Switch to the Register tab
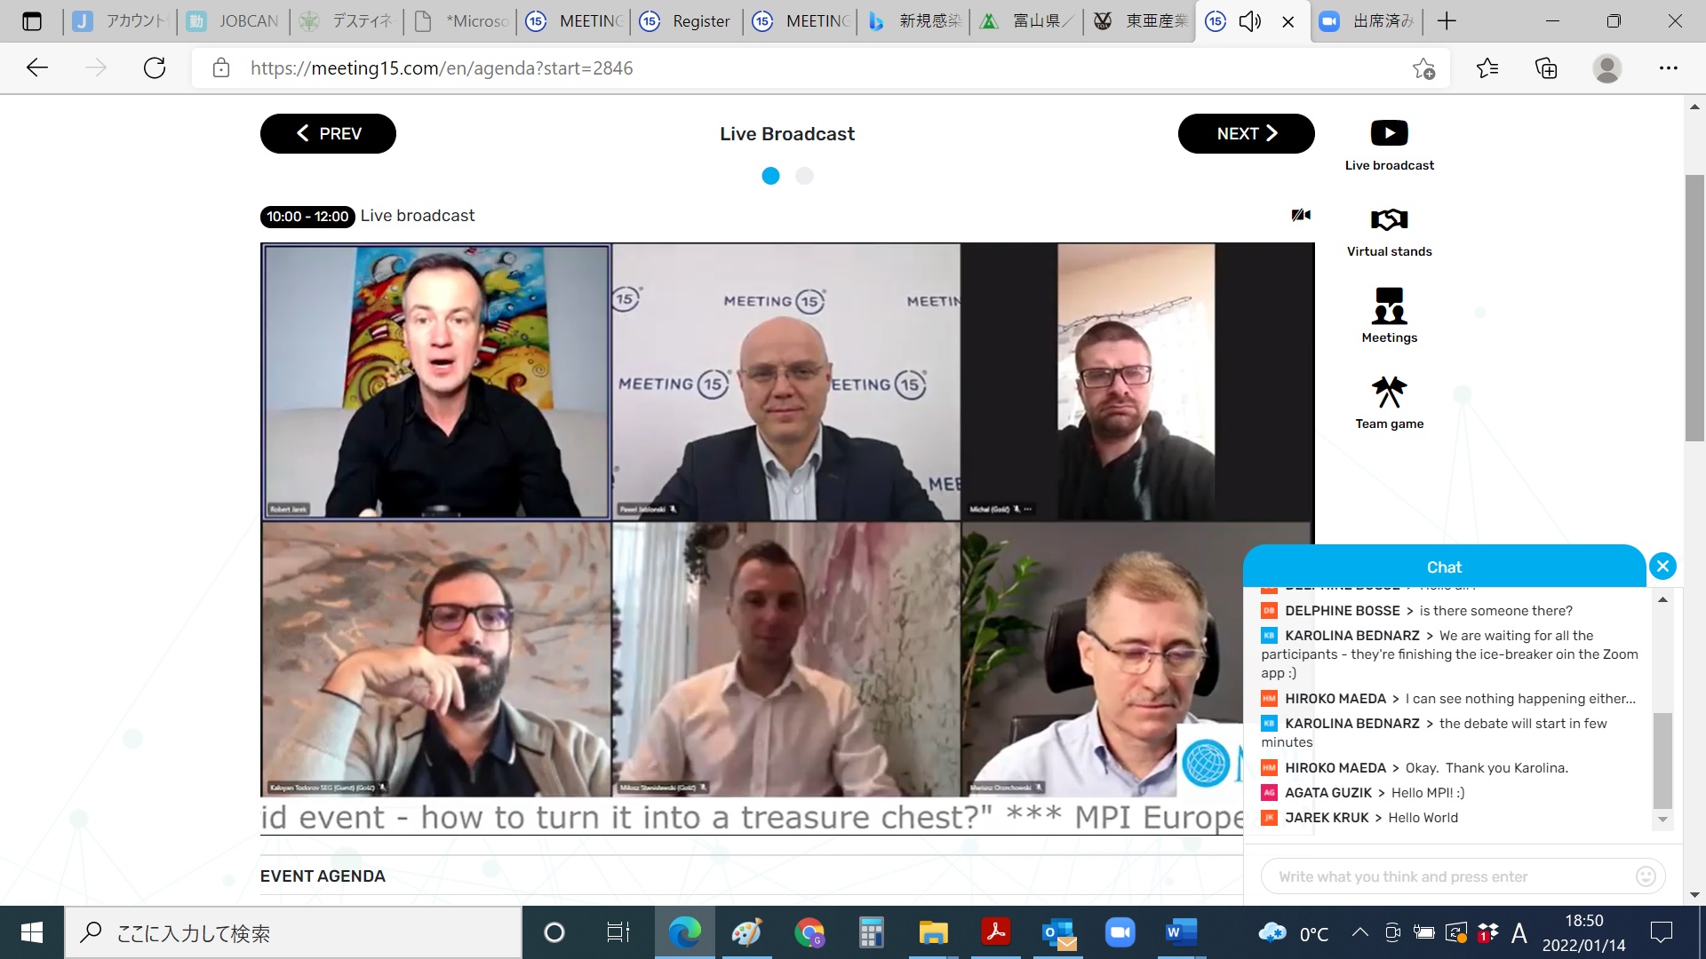The width and height of the screenshot is (1706, 959). point(687,21)
